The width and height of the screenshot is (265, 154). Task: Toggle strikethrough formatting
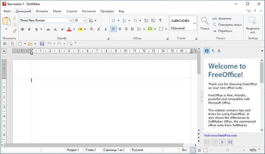pyautogui.click(x=48, y=29)
